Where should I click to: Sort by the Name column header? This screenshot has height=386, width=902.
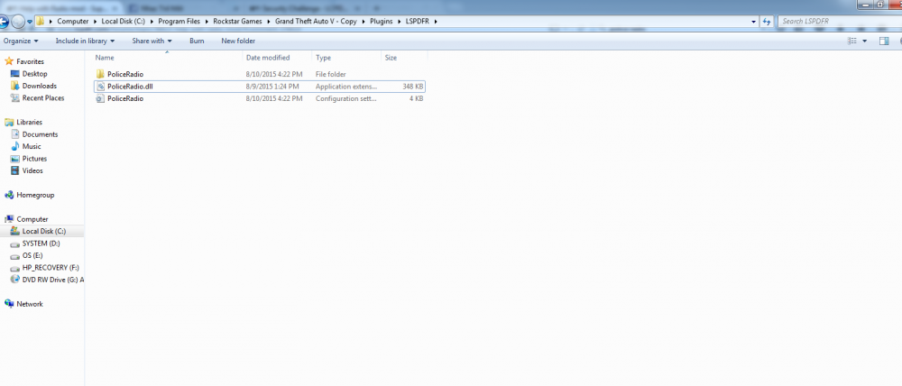tap(168, 58)
